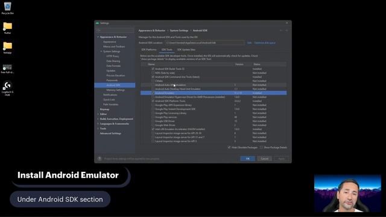Click the back navigation arrow in Settings
386x217 pixels.
coord(281,31)
